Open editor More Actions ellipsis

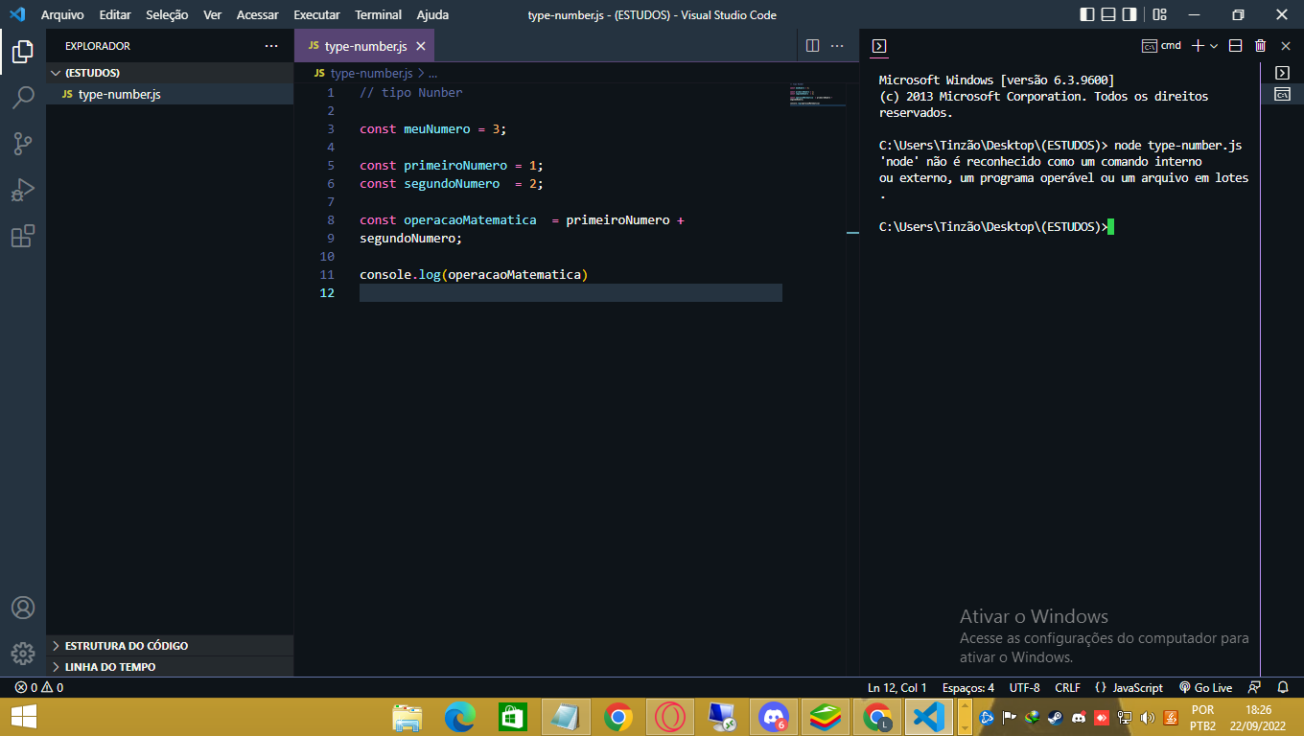coord(837,45)
